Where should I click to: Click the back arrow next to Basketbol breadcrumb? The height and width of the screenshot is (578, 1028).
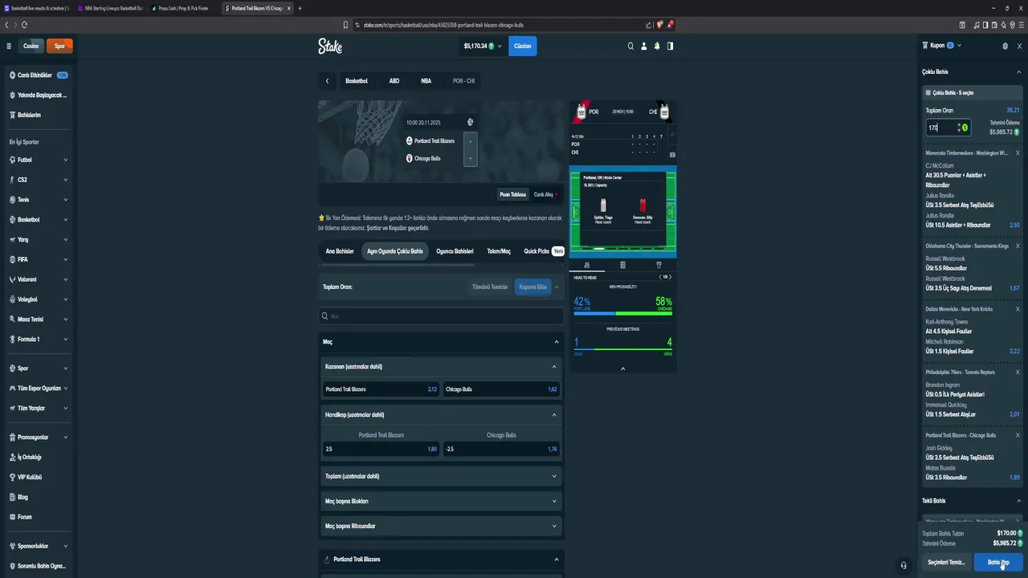click(327, 81)
